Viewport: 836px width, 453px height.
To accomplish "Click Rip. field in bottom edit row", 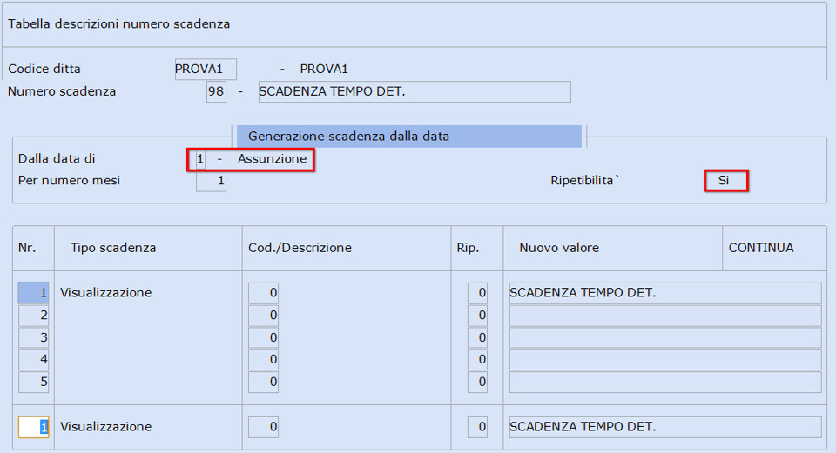I will [x=478, y=427].
